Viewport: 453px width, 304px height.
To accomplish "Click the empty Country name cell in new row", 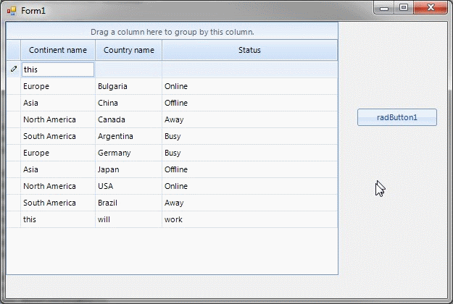I will 129,69.
